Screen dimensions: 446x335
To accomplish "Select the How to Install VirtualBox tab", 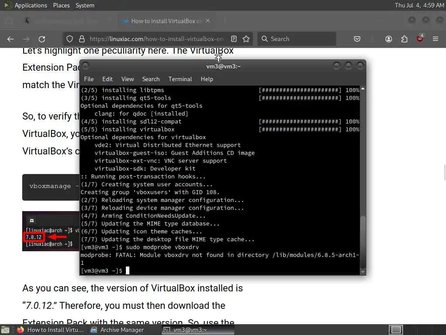I will 166,21.
